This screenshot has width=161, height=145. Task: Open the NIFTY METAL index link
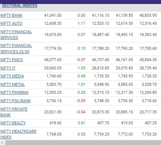[x=13, y=85]
